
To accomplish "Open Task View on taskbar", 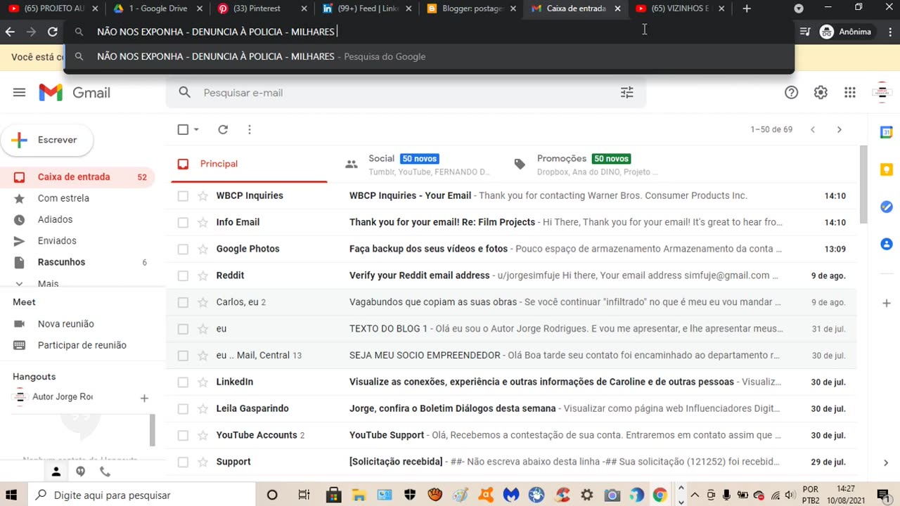I will click(x=304, y=495).
